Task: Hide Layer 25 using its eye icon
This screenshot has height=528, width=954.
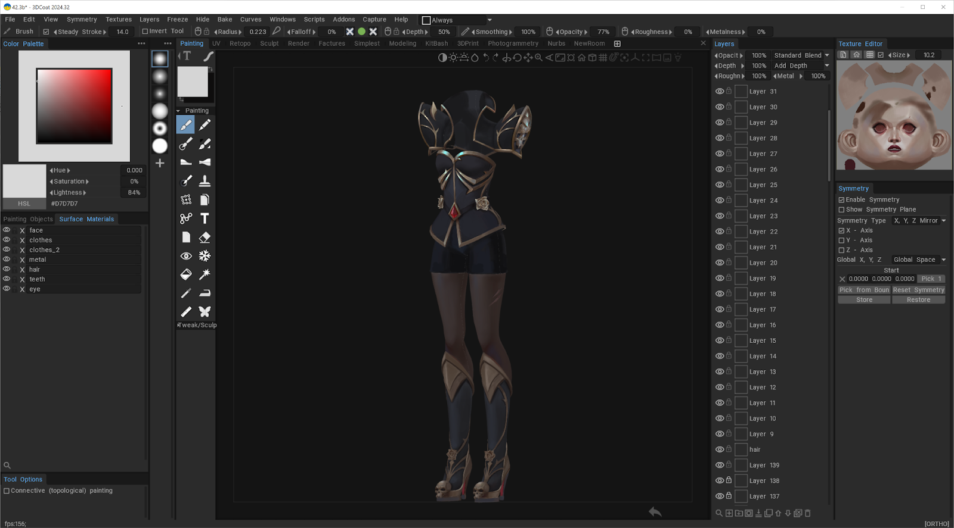Action: tap(720, 185)
